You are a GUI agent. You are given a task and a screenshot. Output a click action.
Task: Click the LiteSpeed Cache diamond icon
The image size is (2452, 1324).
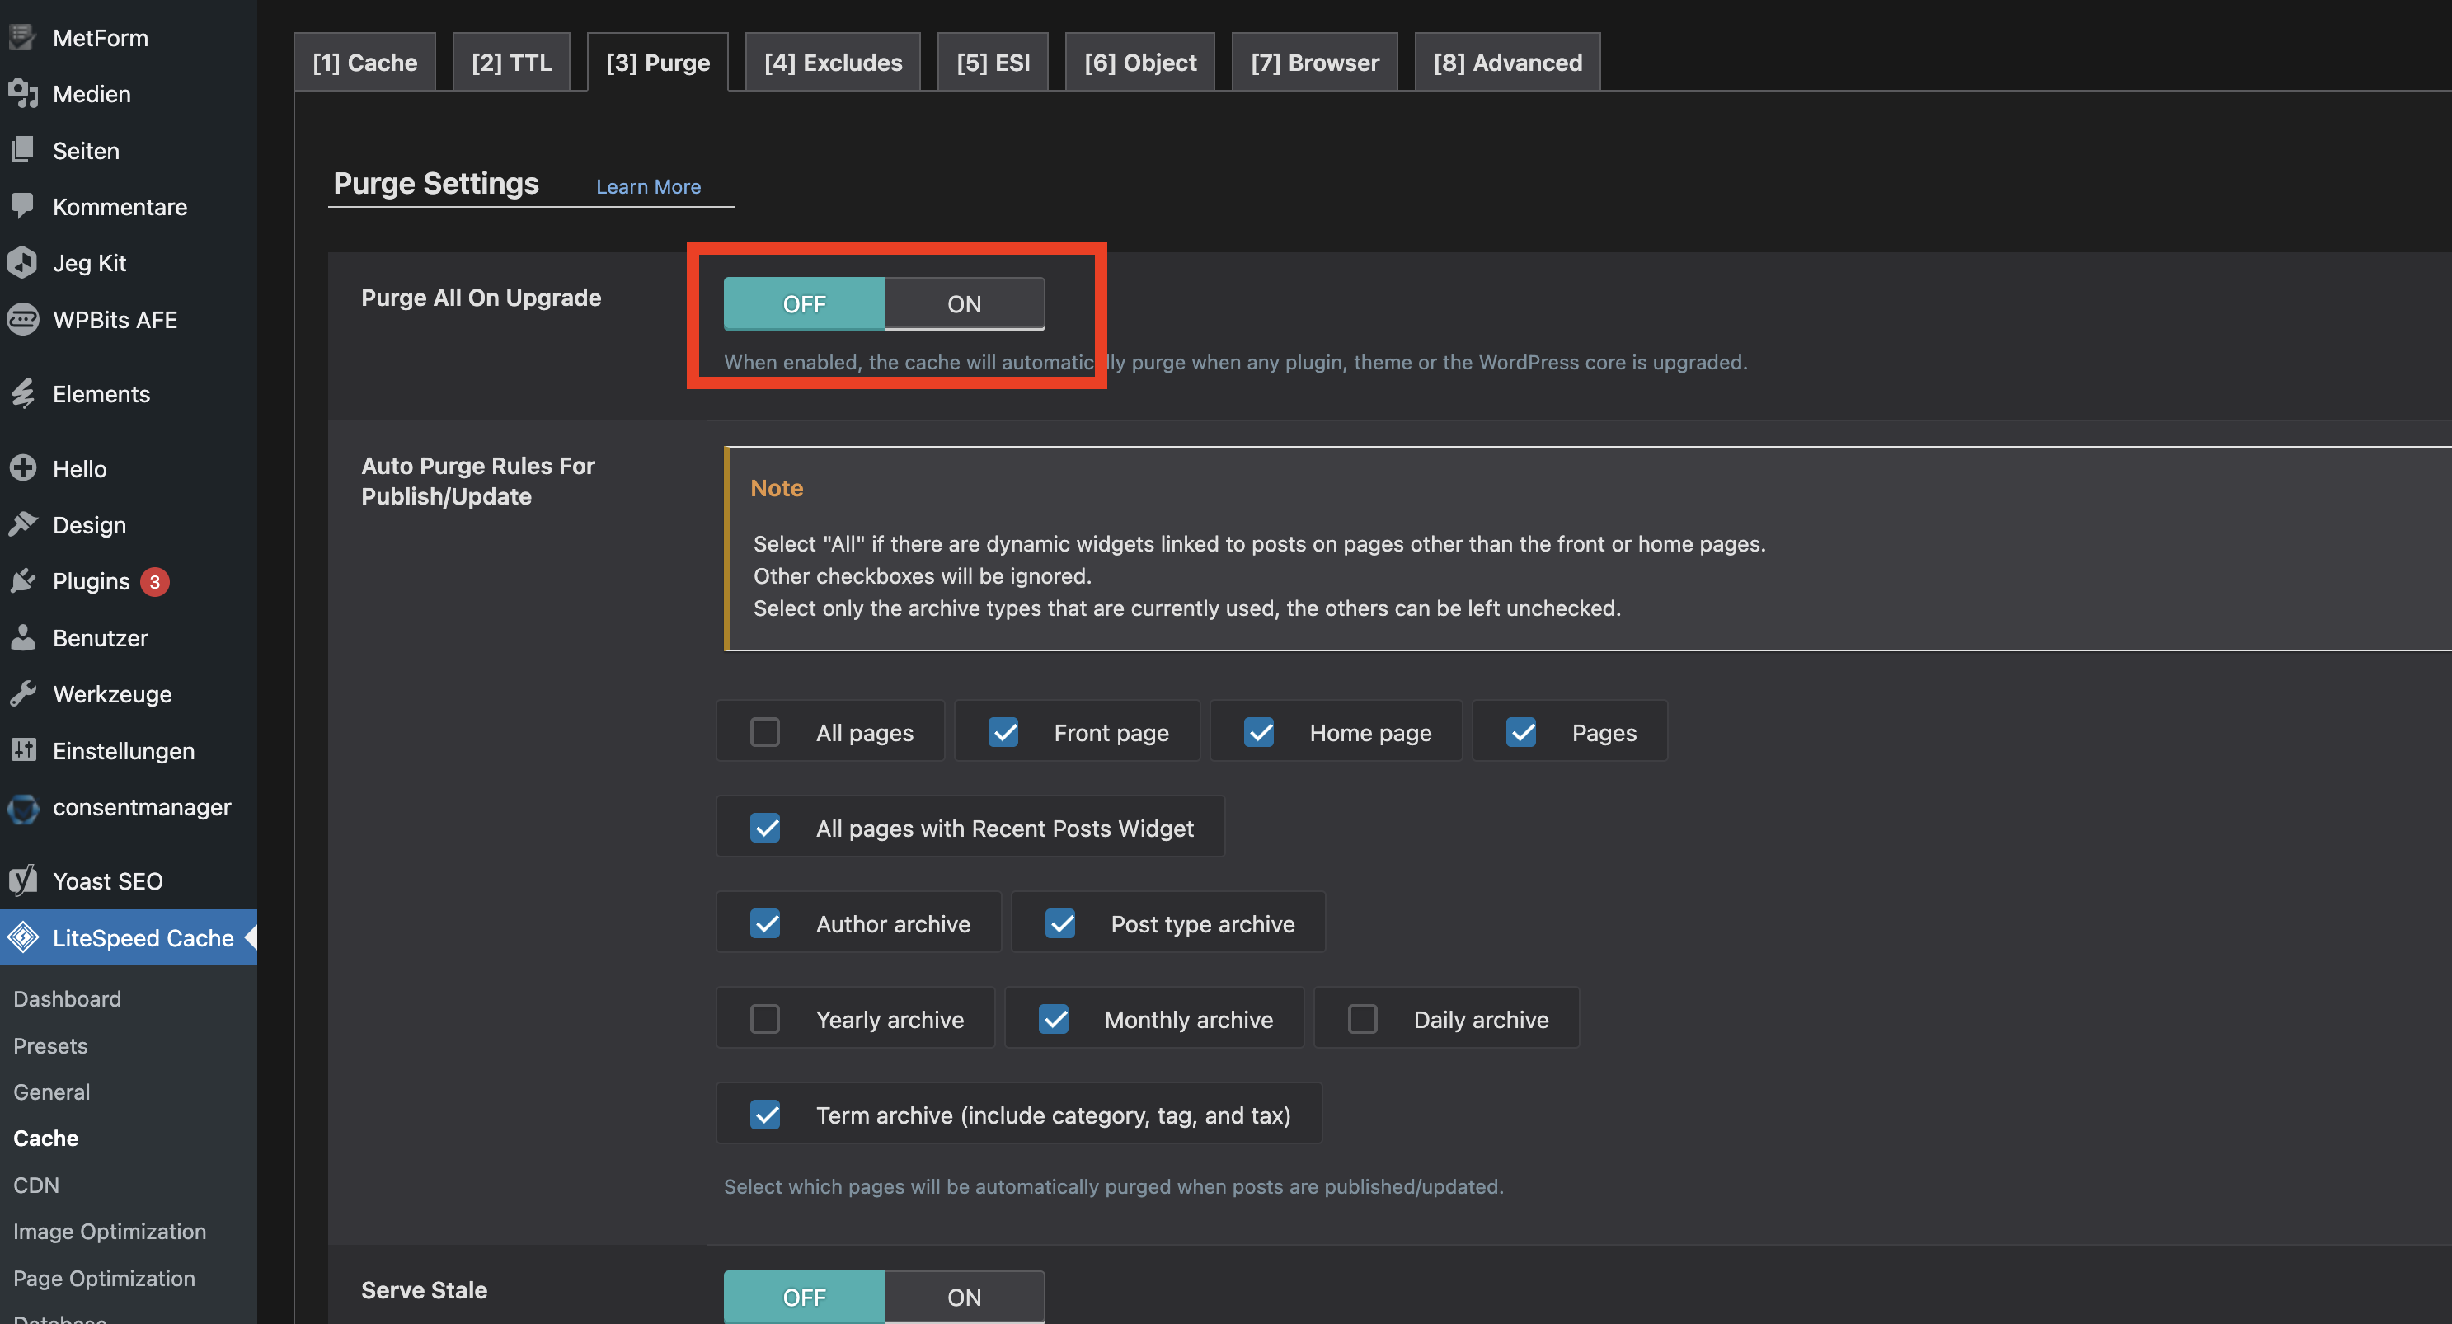click(22, 937)
